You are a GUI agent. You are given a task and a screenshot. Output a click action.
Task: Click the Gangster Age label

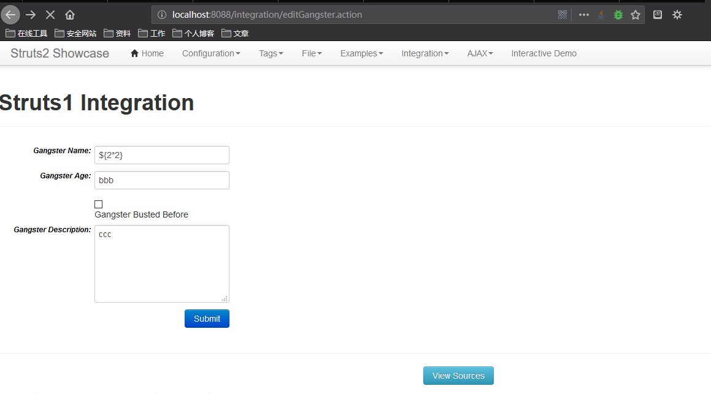coord(65,176)
